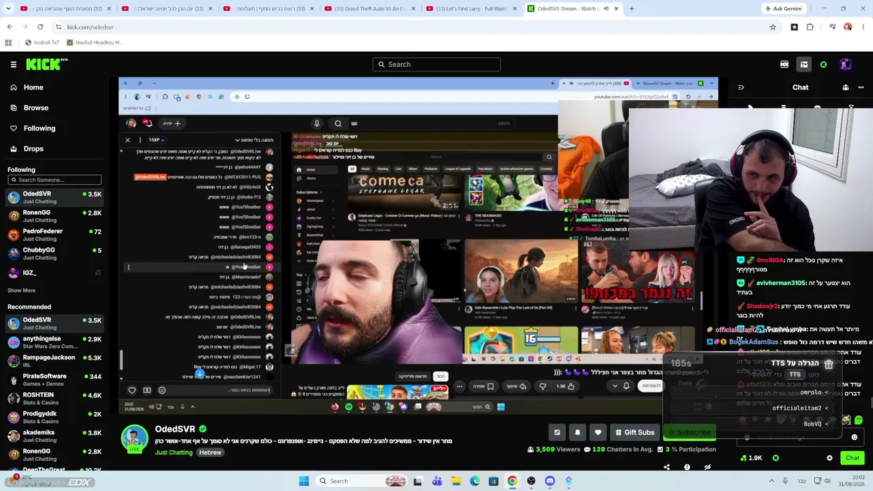The height and width of the screenshot is (491, 873).
Task: Share the stream via share icon
Action: 666,467
